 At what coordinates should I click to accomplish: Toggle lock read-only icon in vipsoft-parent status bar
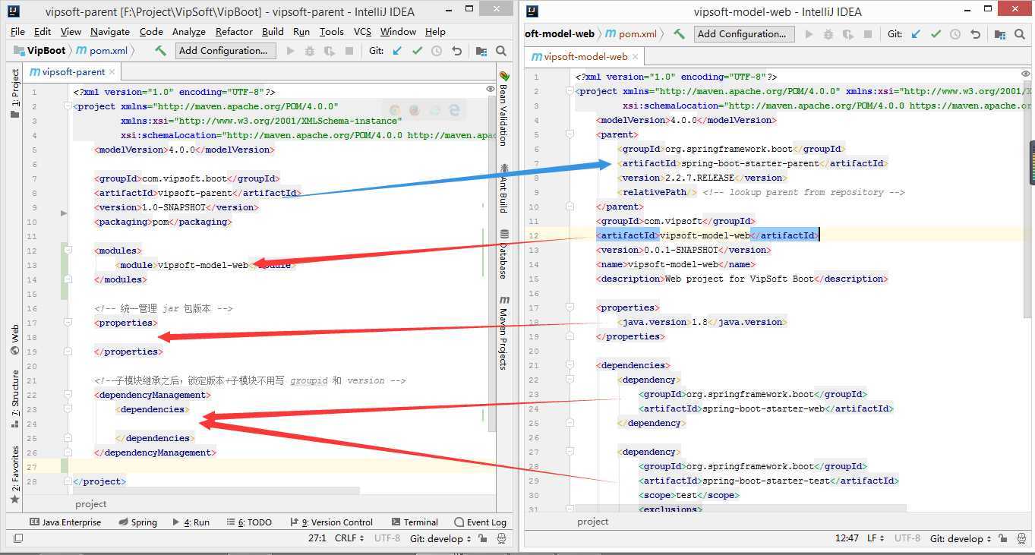coord(484,538)
